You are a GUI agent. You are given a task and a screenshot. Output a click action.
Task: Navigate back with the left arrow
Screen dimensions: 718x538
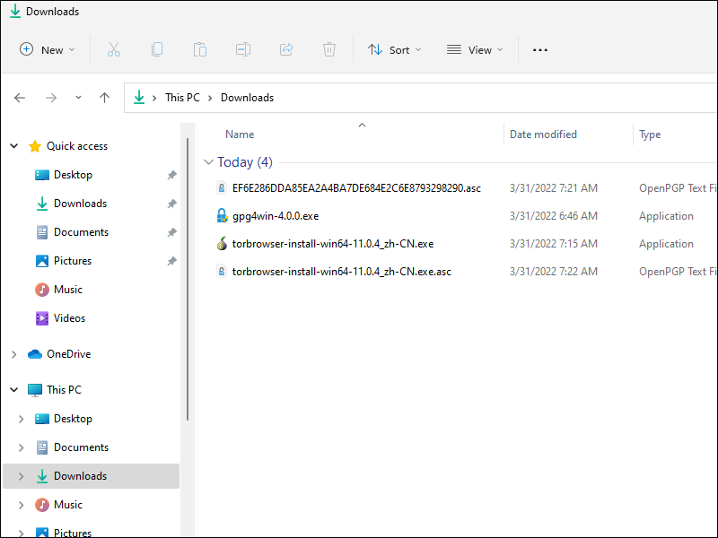pyautogui.click(x=20, y=98)
